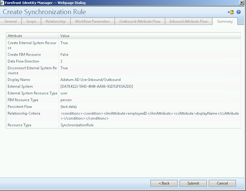Viewport: 246px width, 191px height.
Task: Click Disconnect External System Resource label
Action: click(32, 71)
